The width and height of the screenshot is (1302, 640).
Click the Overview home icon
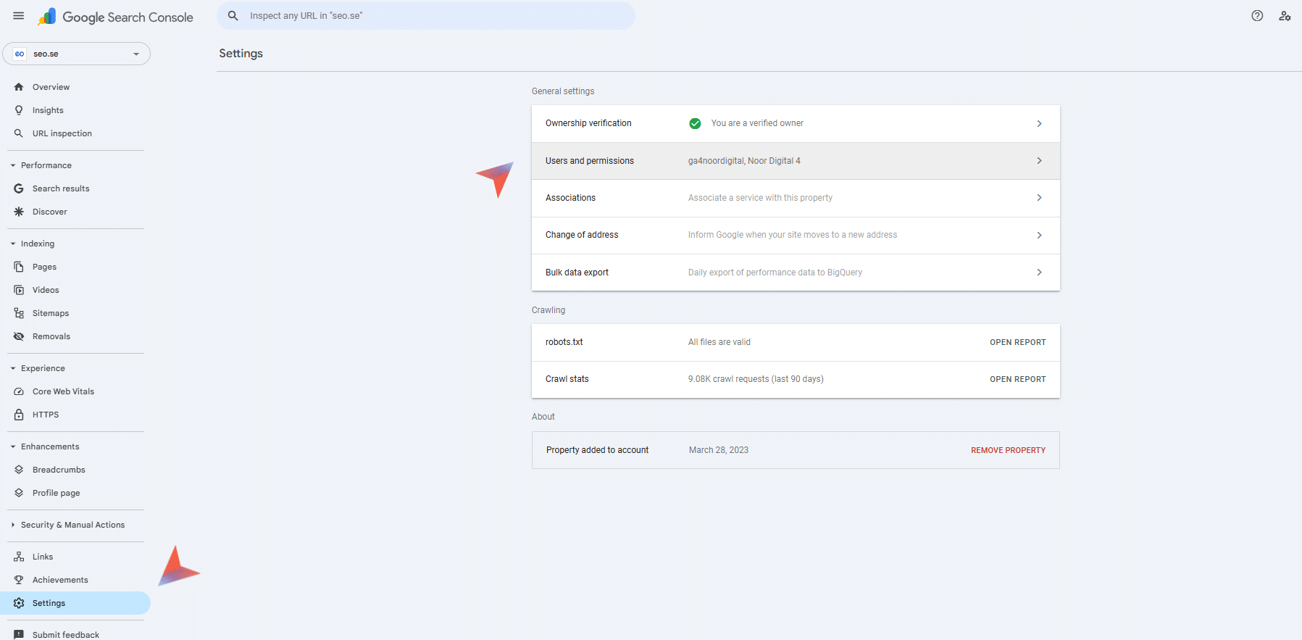(19, 87)
